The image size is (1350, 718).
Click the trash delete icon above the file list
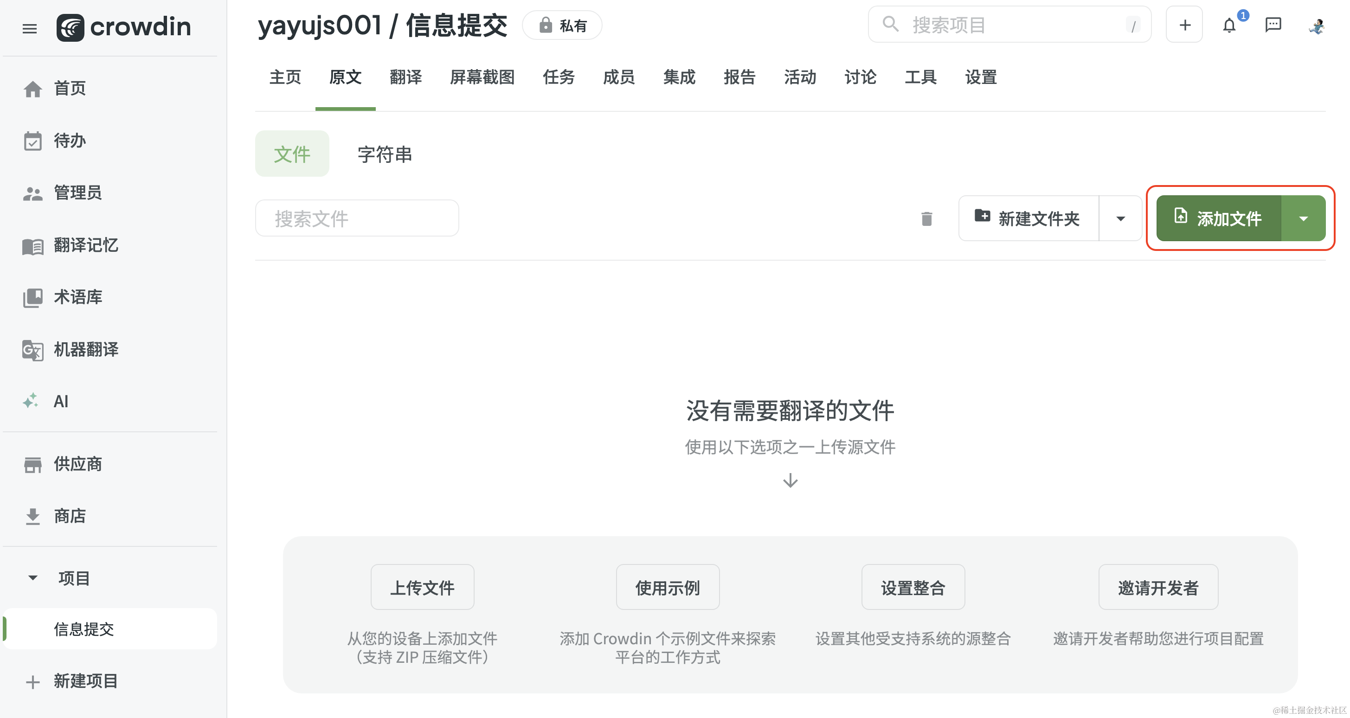[926, 218]
